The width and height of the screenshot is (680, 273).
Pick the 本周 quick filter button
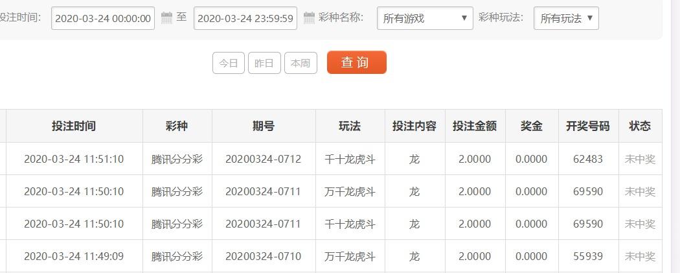click(300, 63)
